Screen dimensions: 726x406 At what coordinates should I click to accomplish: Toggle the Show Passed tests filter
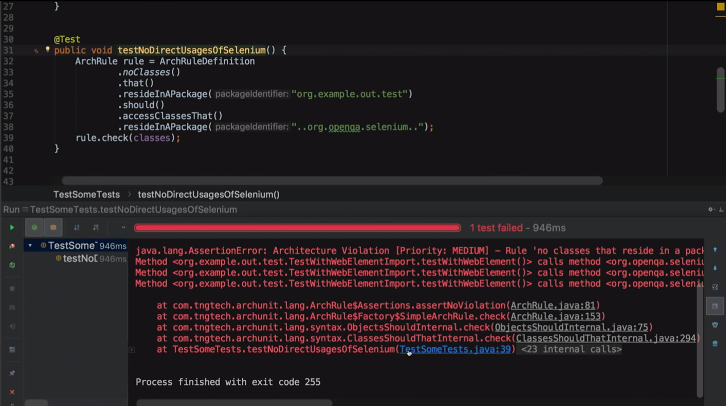click(34, 228)
